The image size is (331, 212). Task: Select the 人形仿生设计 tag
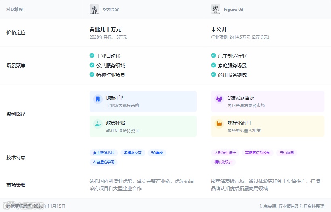coord(225,153)
